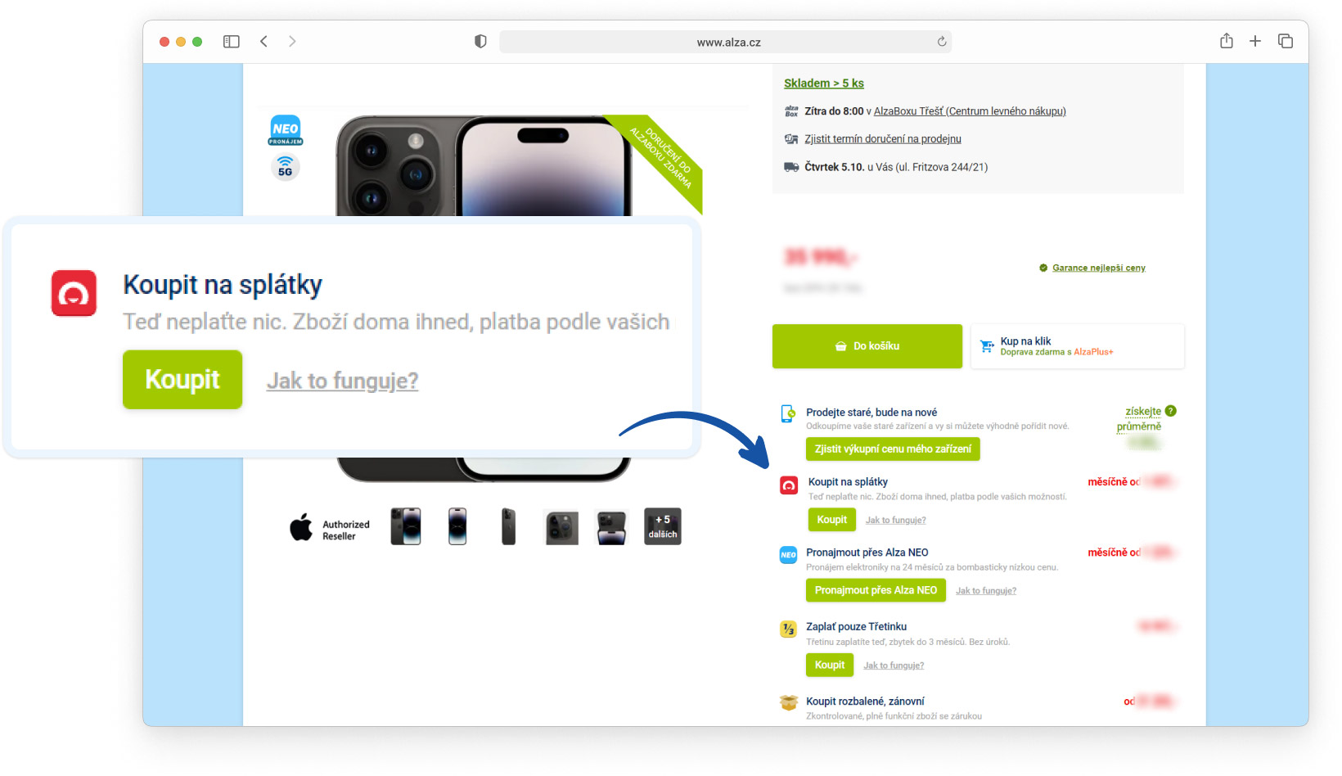Open the privacy shield icon
Screen dimensions: 1342x776
click(x=480, y=42)
